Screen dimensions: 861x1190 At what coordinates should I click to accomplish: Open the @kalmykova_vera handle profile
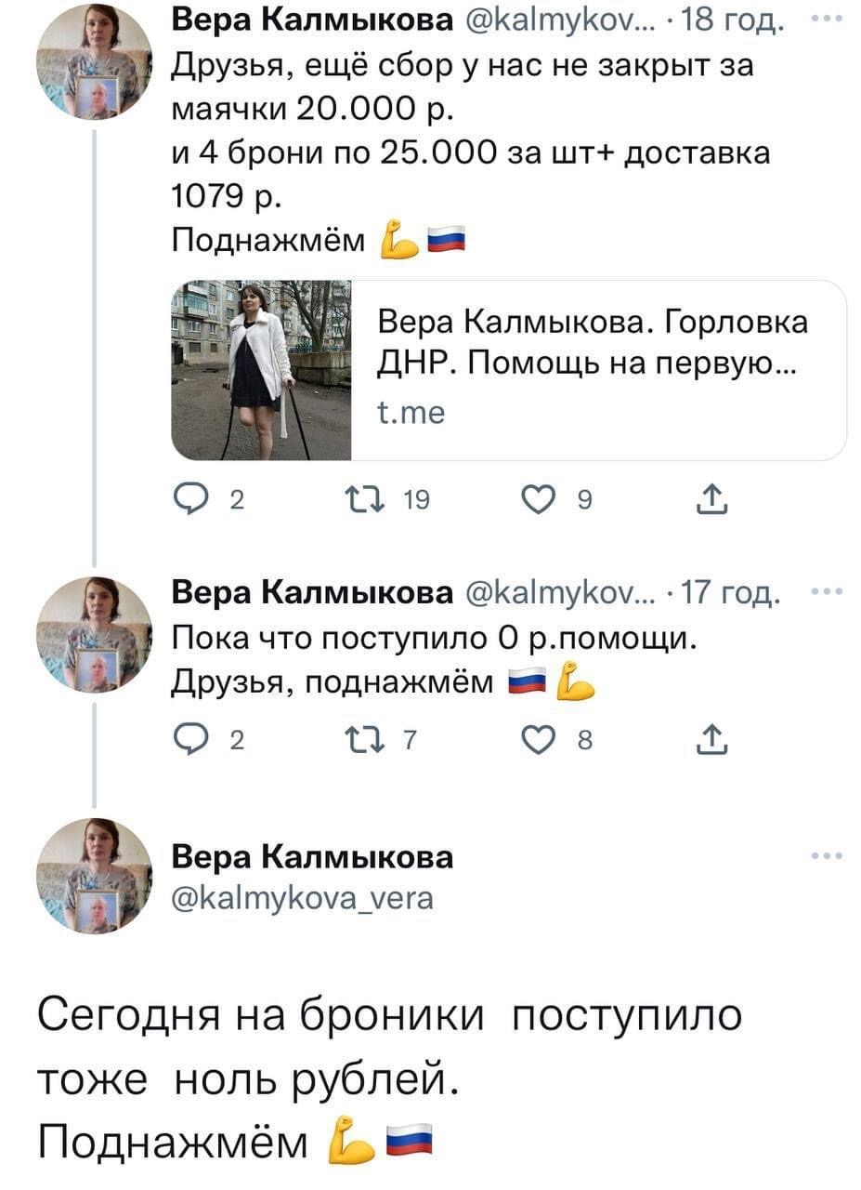click(x=302, y=898)
